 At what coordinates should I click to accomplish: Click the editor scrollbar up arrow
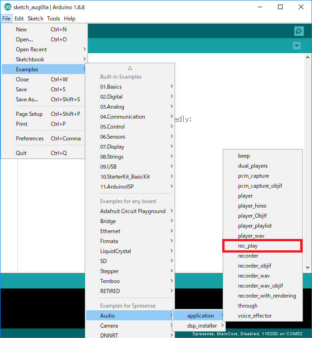(308, 57)
